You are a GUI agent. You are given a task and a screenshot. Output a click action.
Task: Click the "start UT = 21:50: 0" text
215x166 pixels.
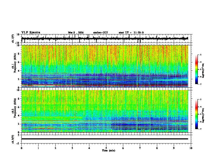[x=131, y=33]
